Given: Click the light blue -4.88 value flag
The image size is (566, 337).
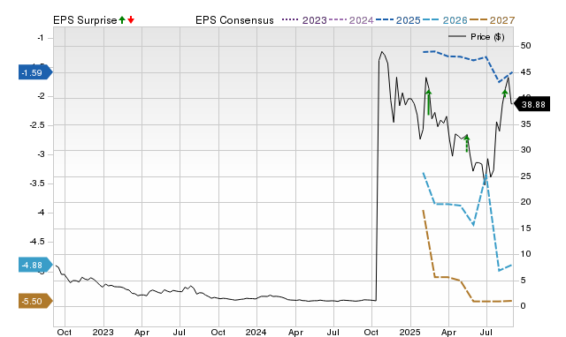Looking at the screenshot, I should (x=35, y=265).
